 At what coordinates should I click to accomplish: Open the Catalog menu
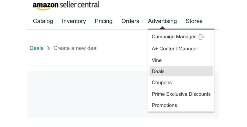(x=43, y=21)
